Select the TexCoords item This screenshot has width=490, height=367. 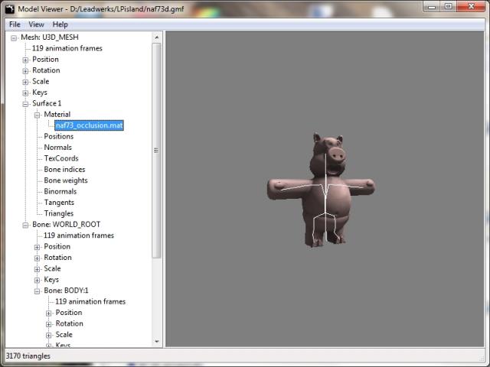pyautogui.click(x=60, y=158)
